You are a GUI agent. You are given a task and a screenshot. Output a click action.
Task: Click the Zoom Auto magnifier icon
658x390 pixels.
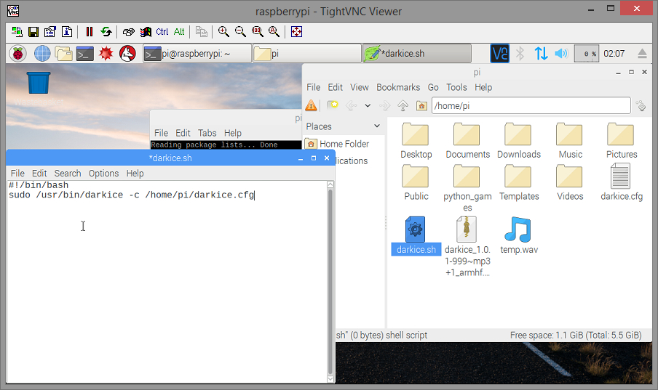274,32
